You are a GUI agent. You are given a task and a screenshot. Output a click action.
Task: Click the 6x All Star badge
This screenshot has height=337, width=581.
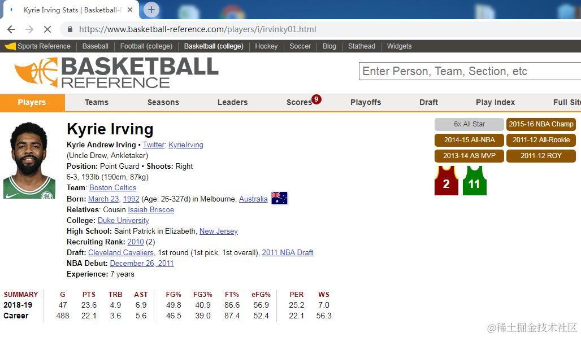click(x=469, y=124)
